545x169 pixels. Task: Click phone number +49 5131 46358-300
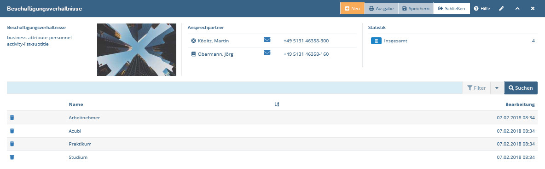[x=306, y=41]
